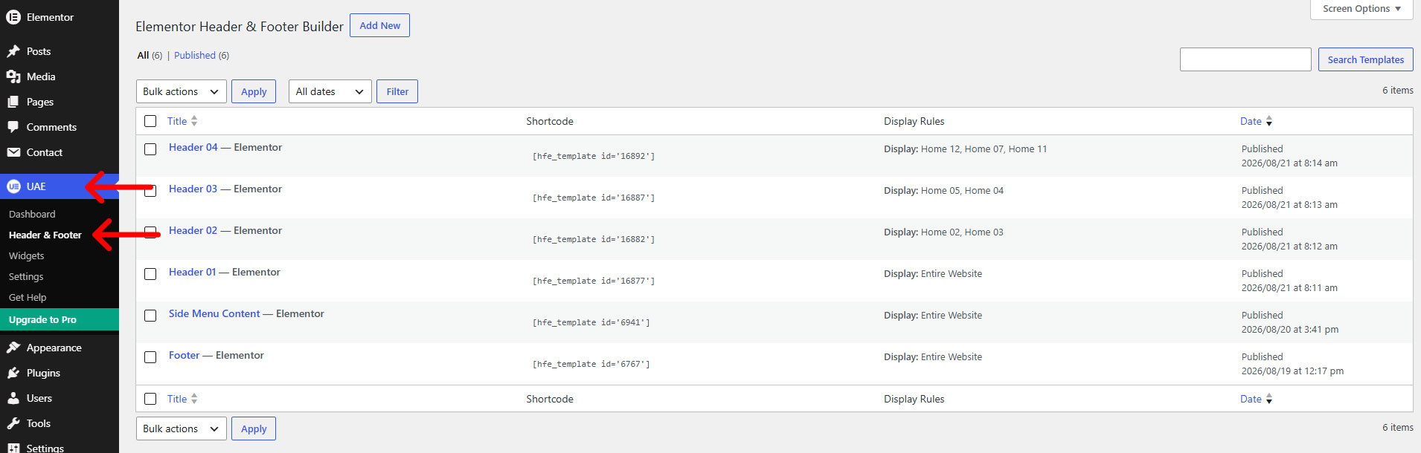Click the top Apply button
Viewport: 1421px width, 453px height.
(254, 91)
